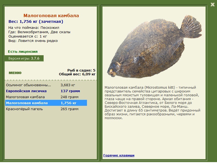Click the fish description paragraph
217x167 pixels.
click(x=152, y=103)
